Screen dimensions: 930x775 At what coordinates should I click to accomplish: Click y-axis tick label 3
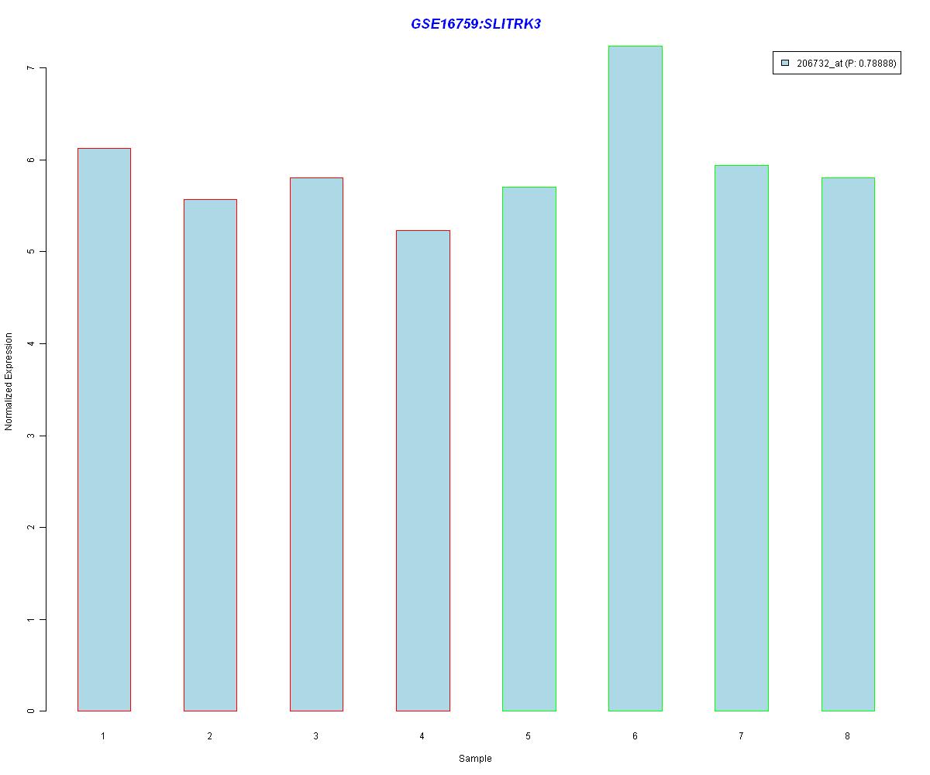tap(31, 436)
